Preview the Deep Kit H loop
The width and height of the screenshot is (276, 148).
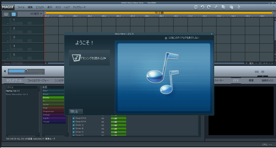pyautogui.click(x=74, y=122)
